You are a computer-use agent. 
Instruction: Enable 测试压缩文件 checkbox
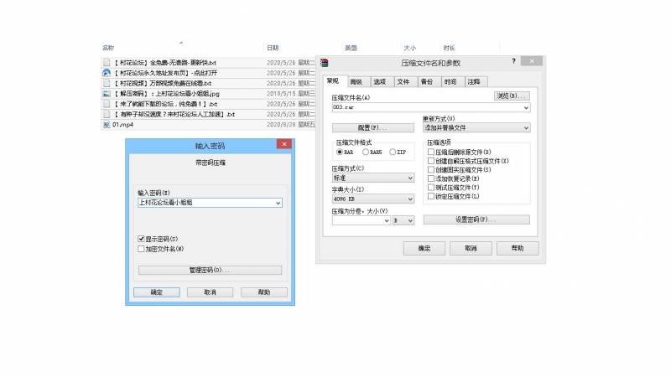[x=431, y=187]
